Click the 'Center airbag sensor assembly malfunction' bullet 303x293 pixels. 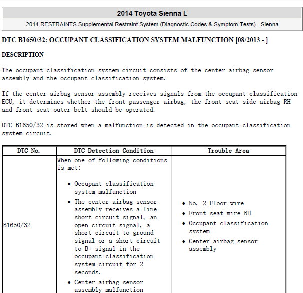[109, 286]
